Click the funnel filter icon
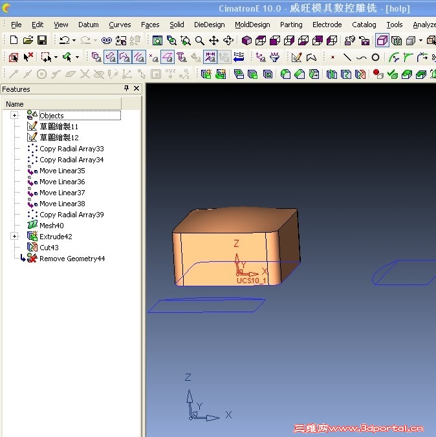The image size is (436, 437). [275, 58]
